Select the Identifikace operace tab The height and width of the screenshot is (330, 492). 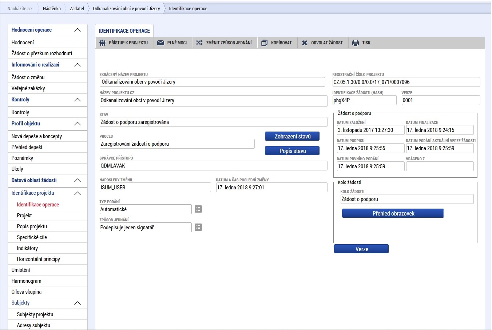coord(124,31)
